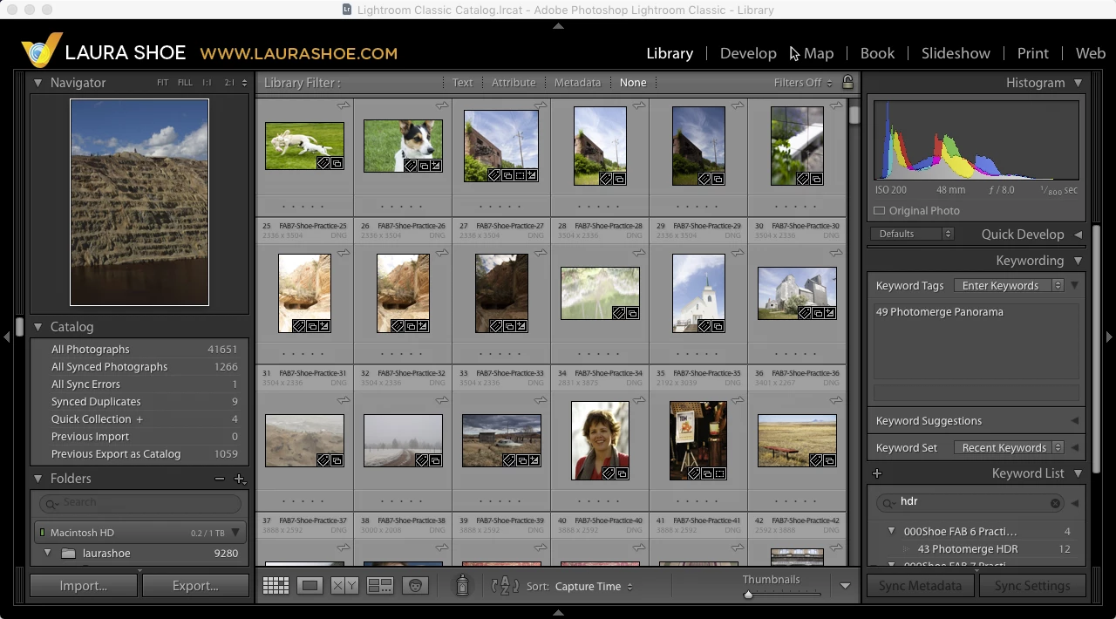
Task: Click the Export button
Action: 195,586
